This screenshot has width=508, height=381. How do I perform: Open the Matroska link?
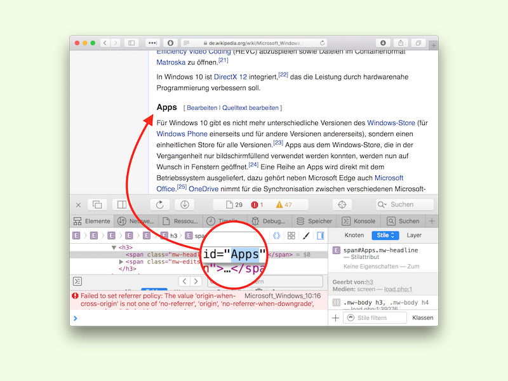tap(171, 62)
